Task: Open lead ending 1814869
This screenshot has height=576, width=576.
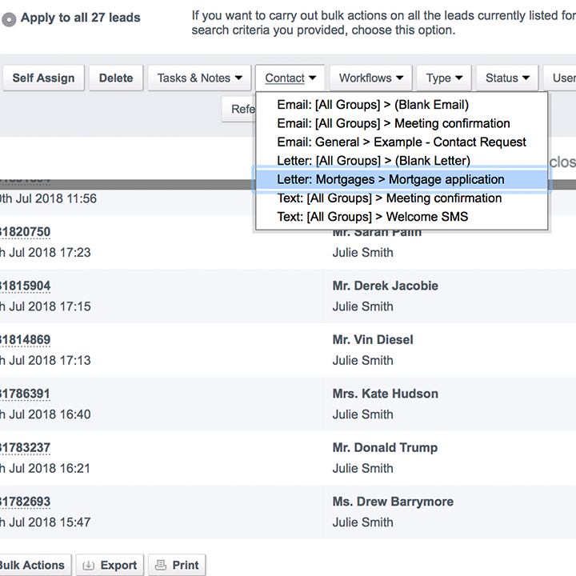Action: [x=25, y=340]
